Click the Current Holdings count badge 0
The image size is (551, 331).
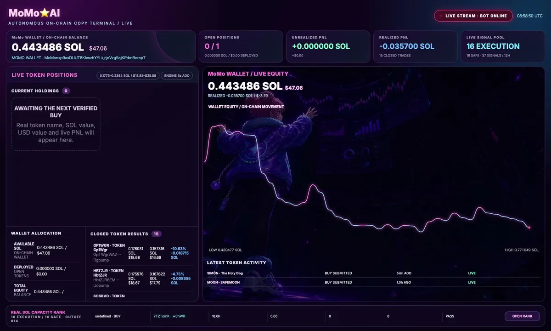pos(66,91)
